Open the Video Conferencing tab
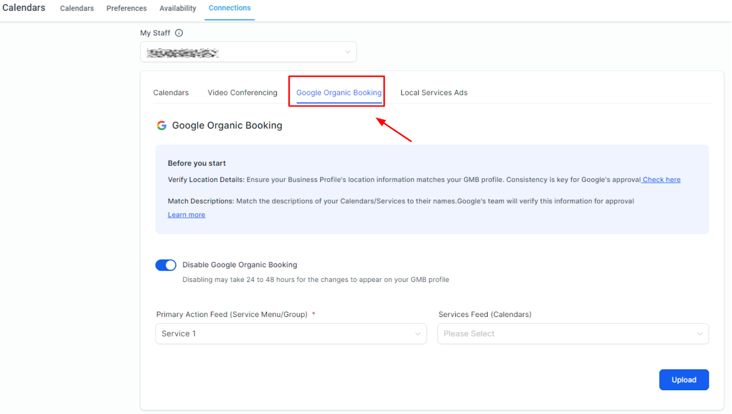The image size is (732, 414). click(x=242, y=93)
